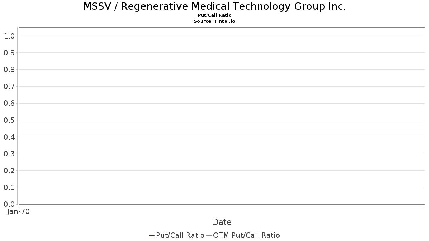The image size is (429, 241).
Task: Click the 0.0 y-axis tick label
Action: pos(9,204)
